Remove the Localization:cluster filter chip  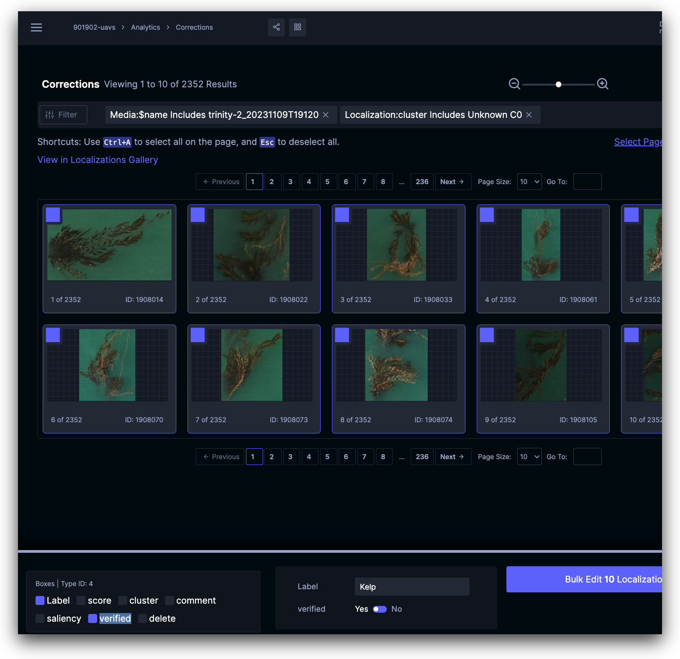click(529, 115)
